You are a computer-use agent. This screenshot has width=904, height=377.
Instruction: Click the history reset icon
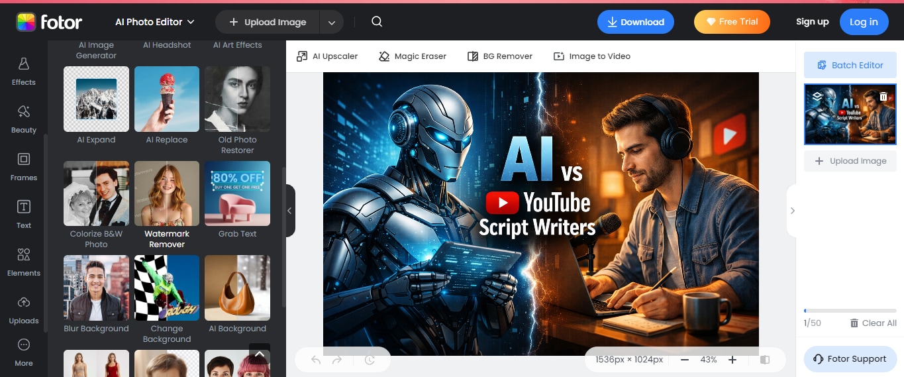[370, 360]
